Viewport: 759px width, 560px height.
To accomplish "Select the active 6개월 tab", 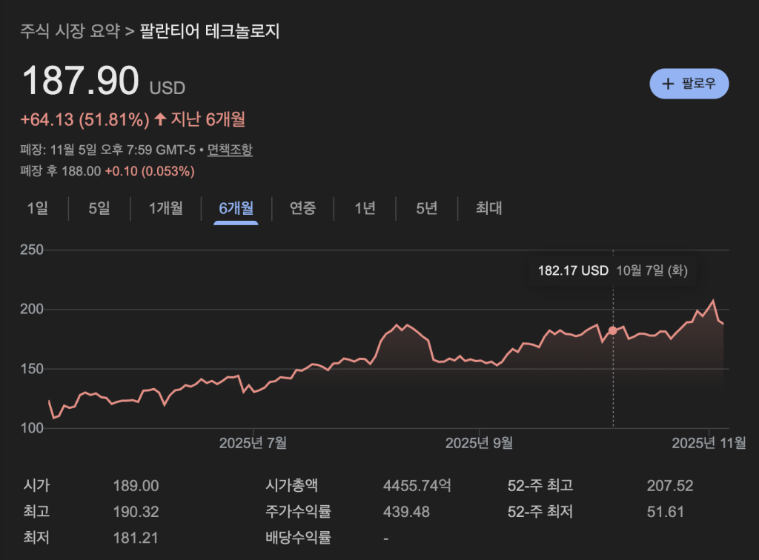I will [236, 208].
